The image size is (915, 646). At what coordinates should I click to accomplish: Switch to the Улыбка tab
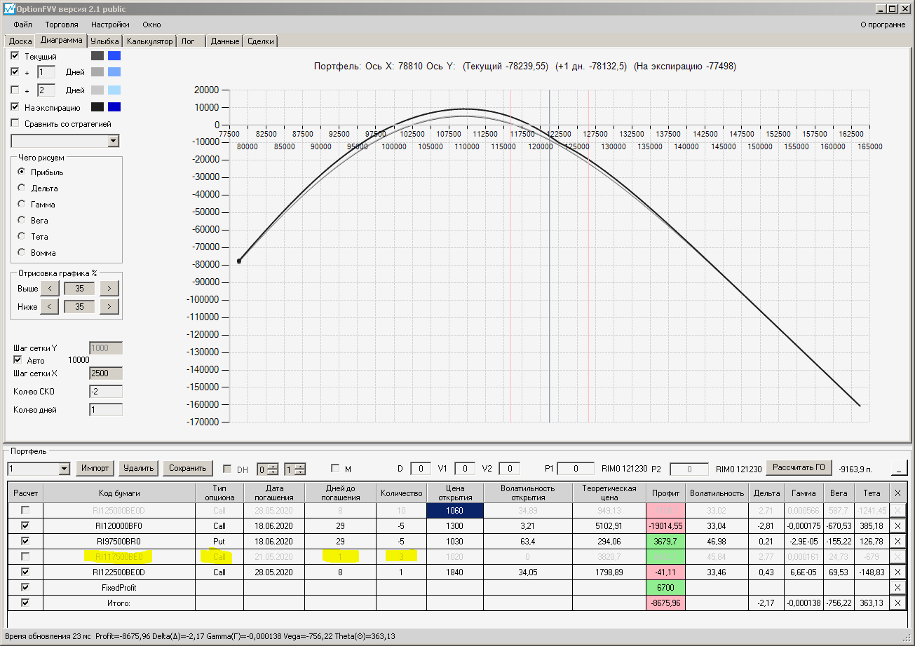tap(104, 41)
